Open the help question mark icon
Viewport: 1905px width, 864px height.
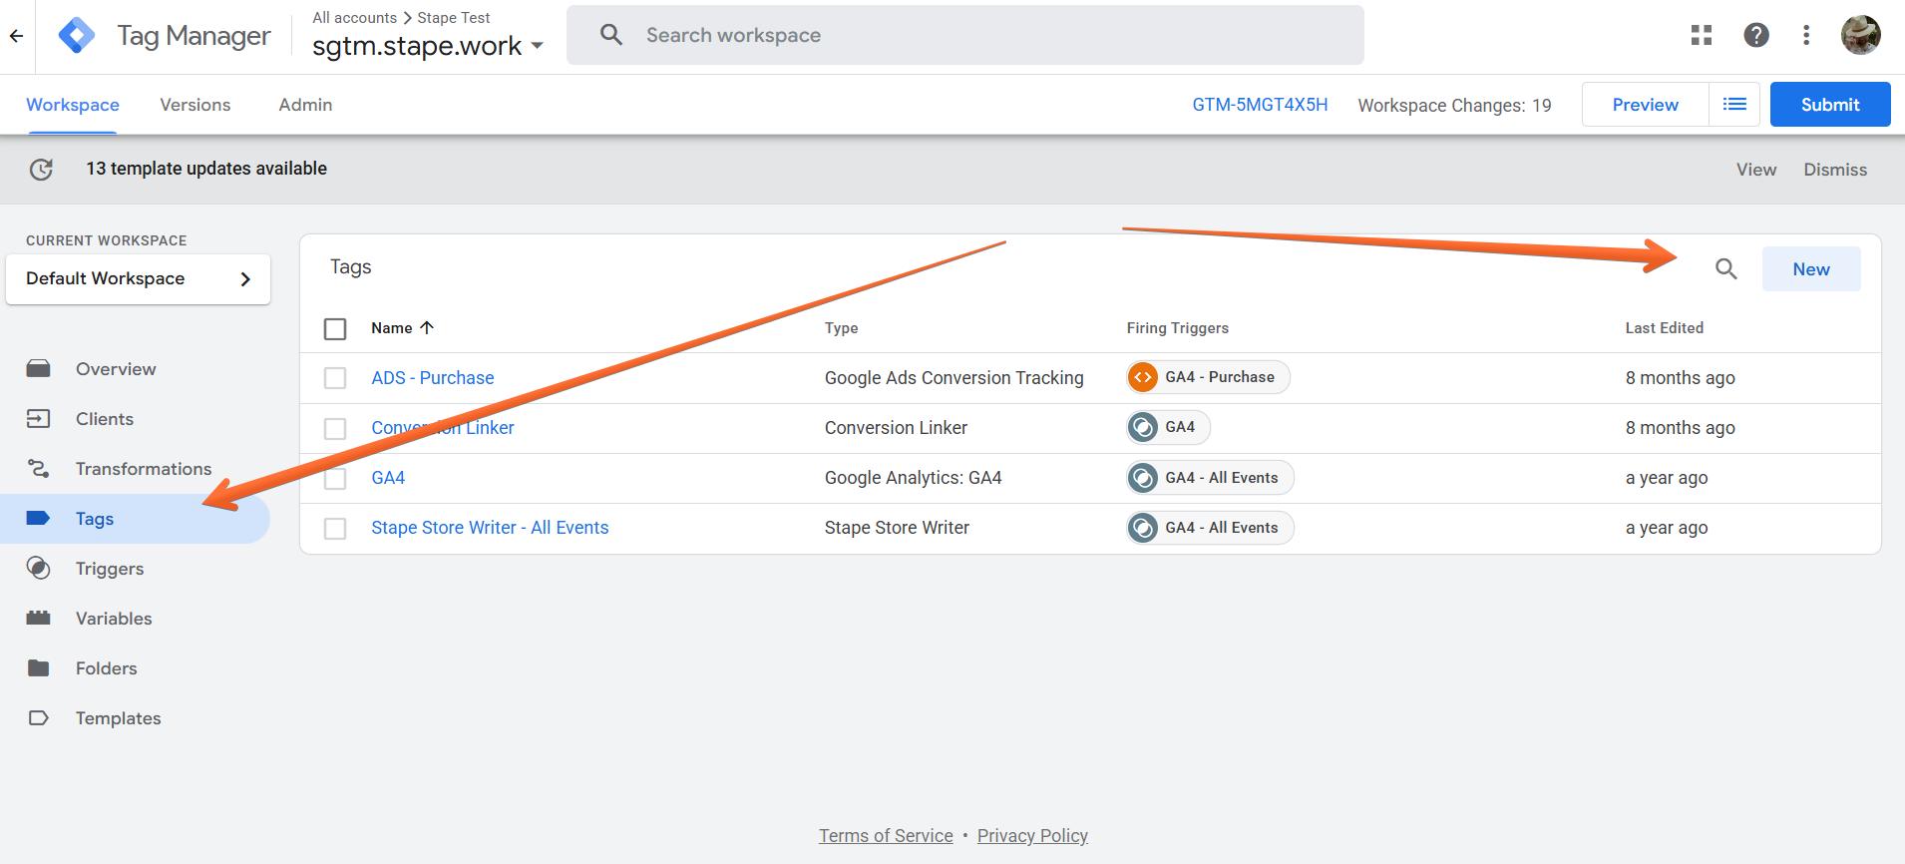[x=1756, y=35]
